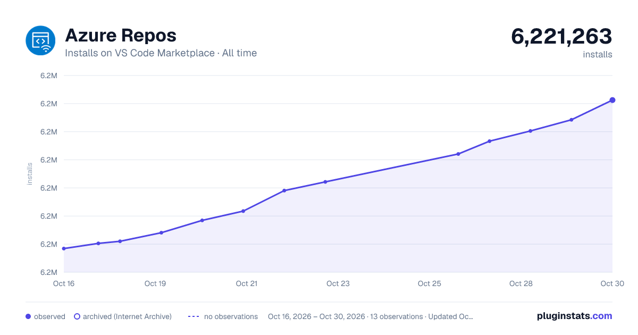The image size is (638, 335).
Task: Click the installs label under the total
Action: coord(598,54)
